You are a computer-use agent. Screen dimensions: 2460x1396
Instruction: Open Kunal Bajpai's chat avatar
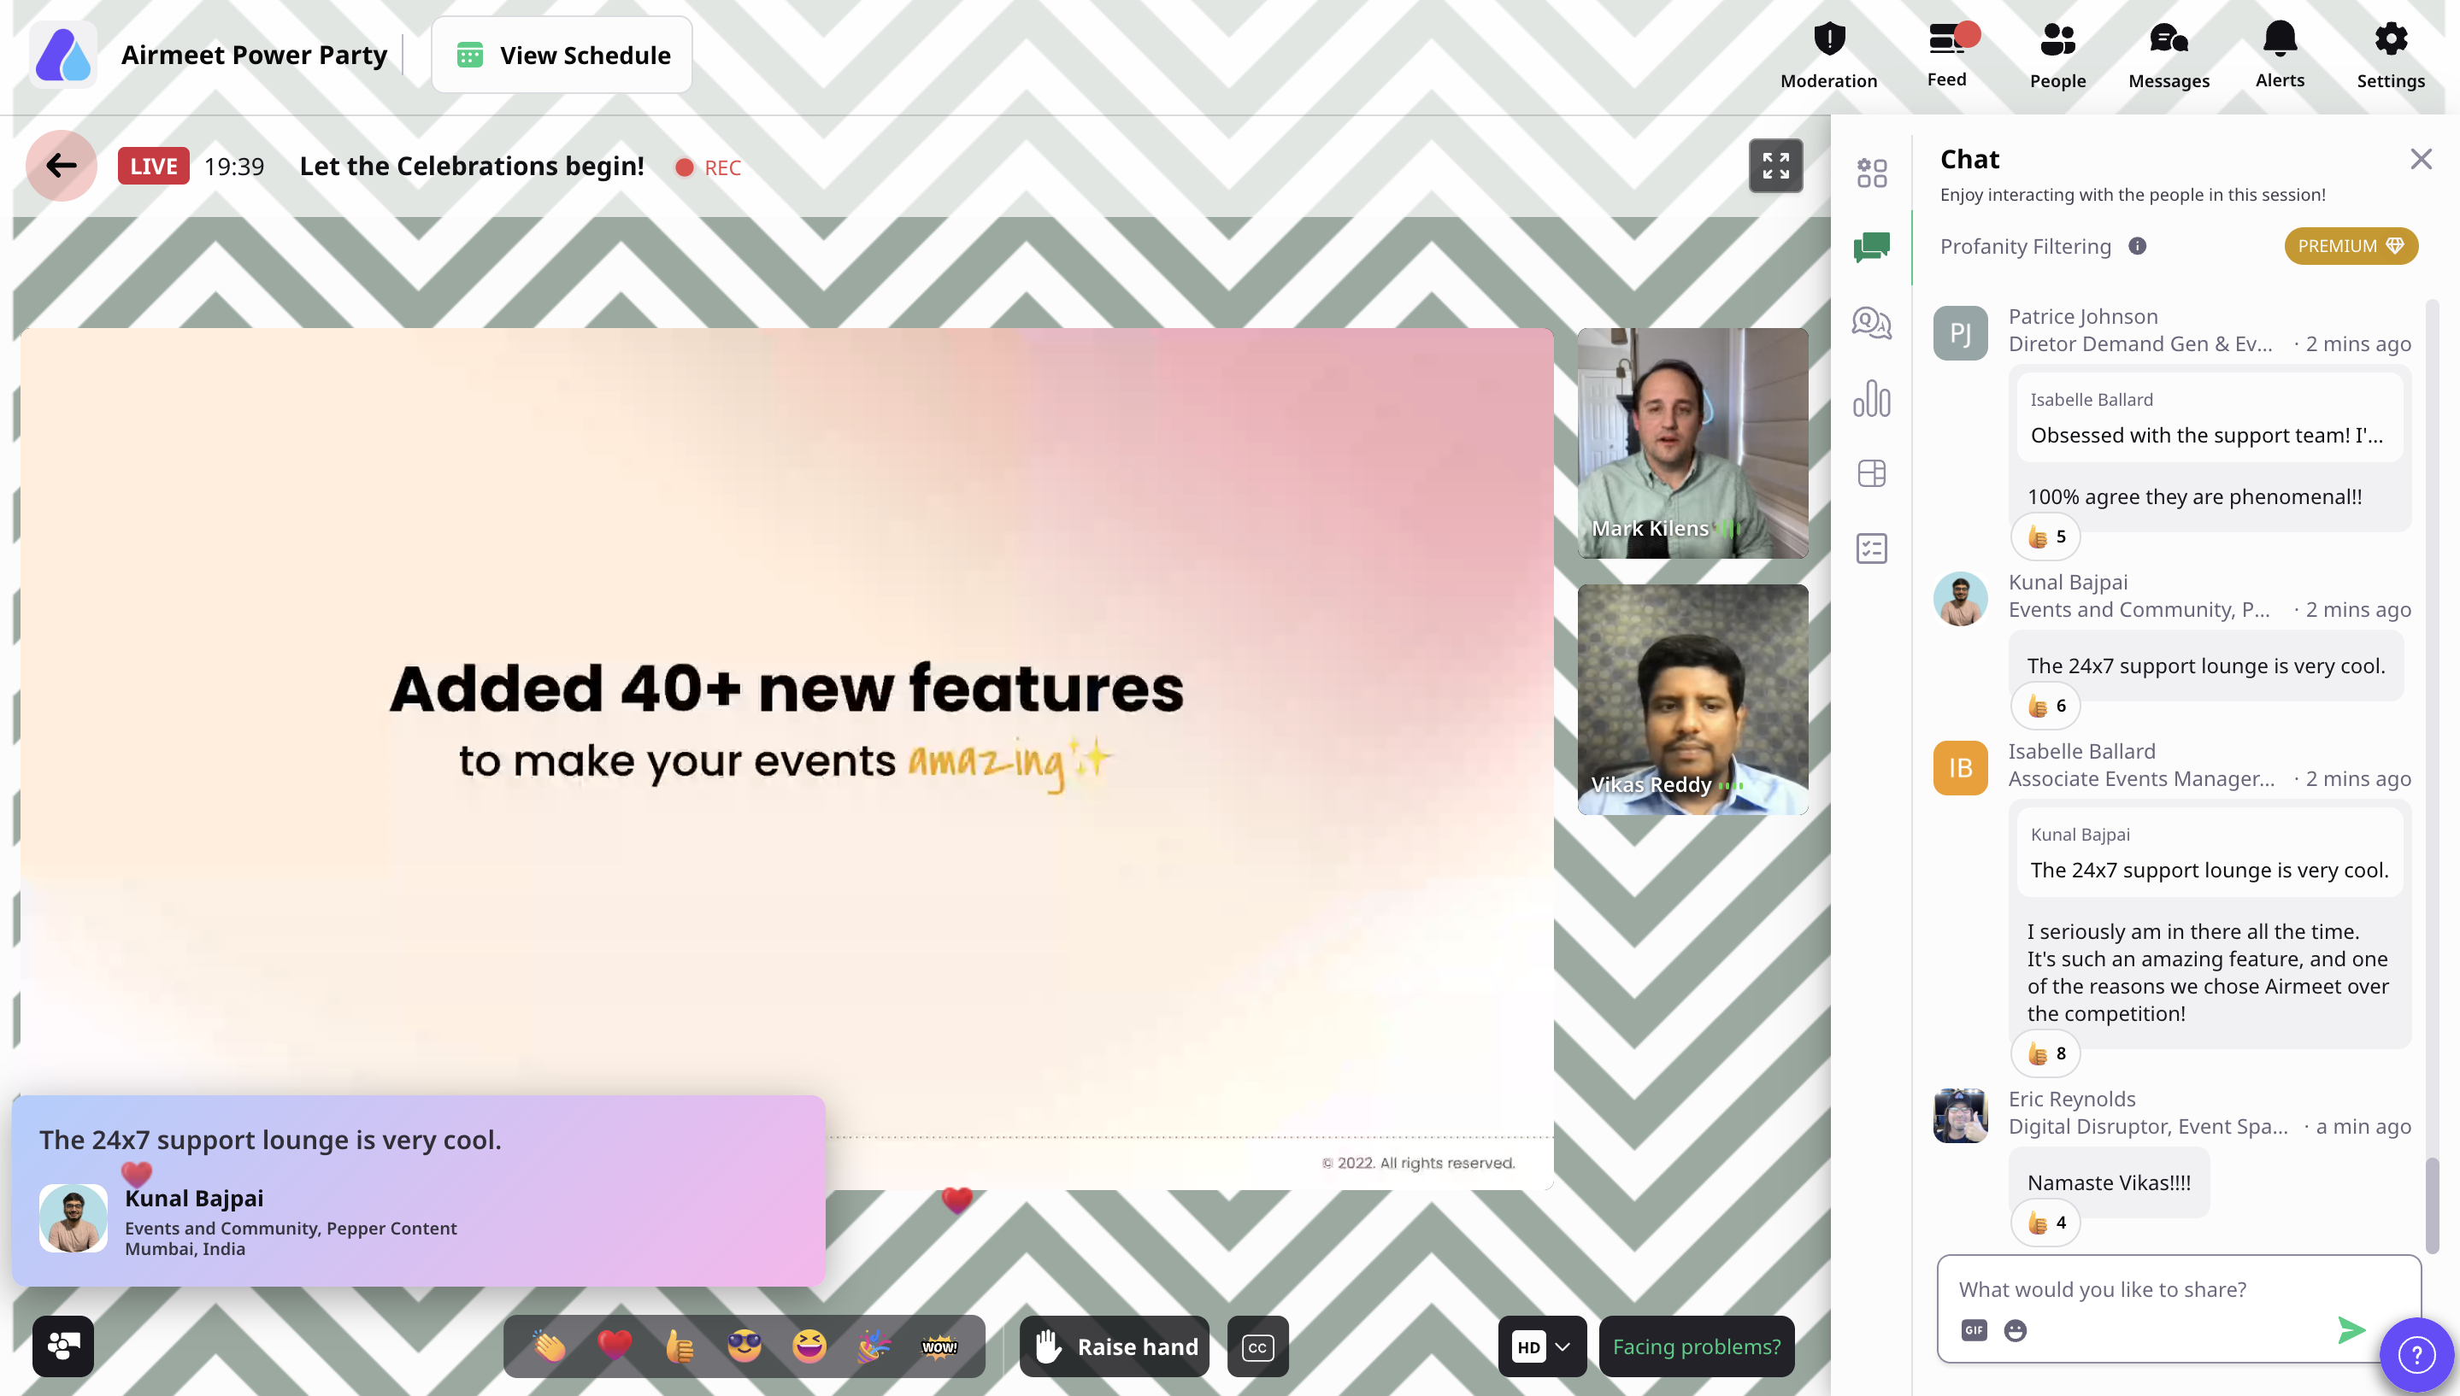(1960, 598)
